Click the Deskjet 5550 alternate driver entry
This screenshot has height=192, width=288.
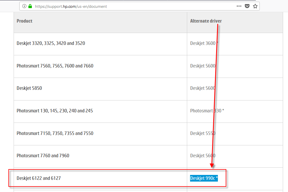[x=203, y=134]
